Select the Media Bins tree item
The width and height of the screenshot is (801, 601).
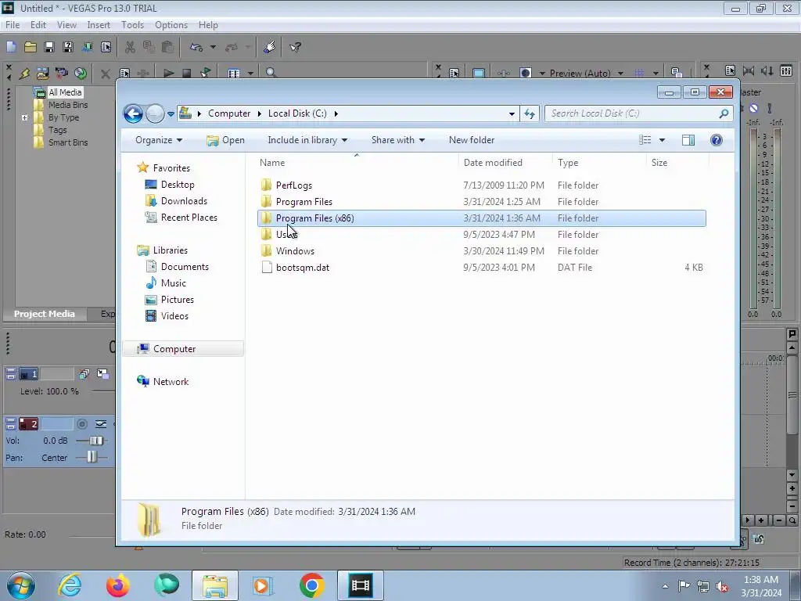(68, 105)
